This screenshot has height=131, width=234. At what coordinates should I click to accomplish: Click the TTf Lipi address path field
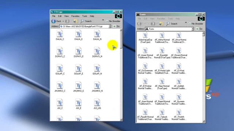pos(84,27)
